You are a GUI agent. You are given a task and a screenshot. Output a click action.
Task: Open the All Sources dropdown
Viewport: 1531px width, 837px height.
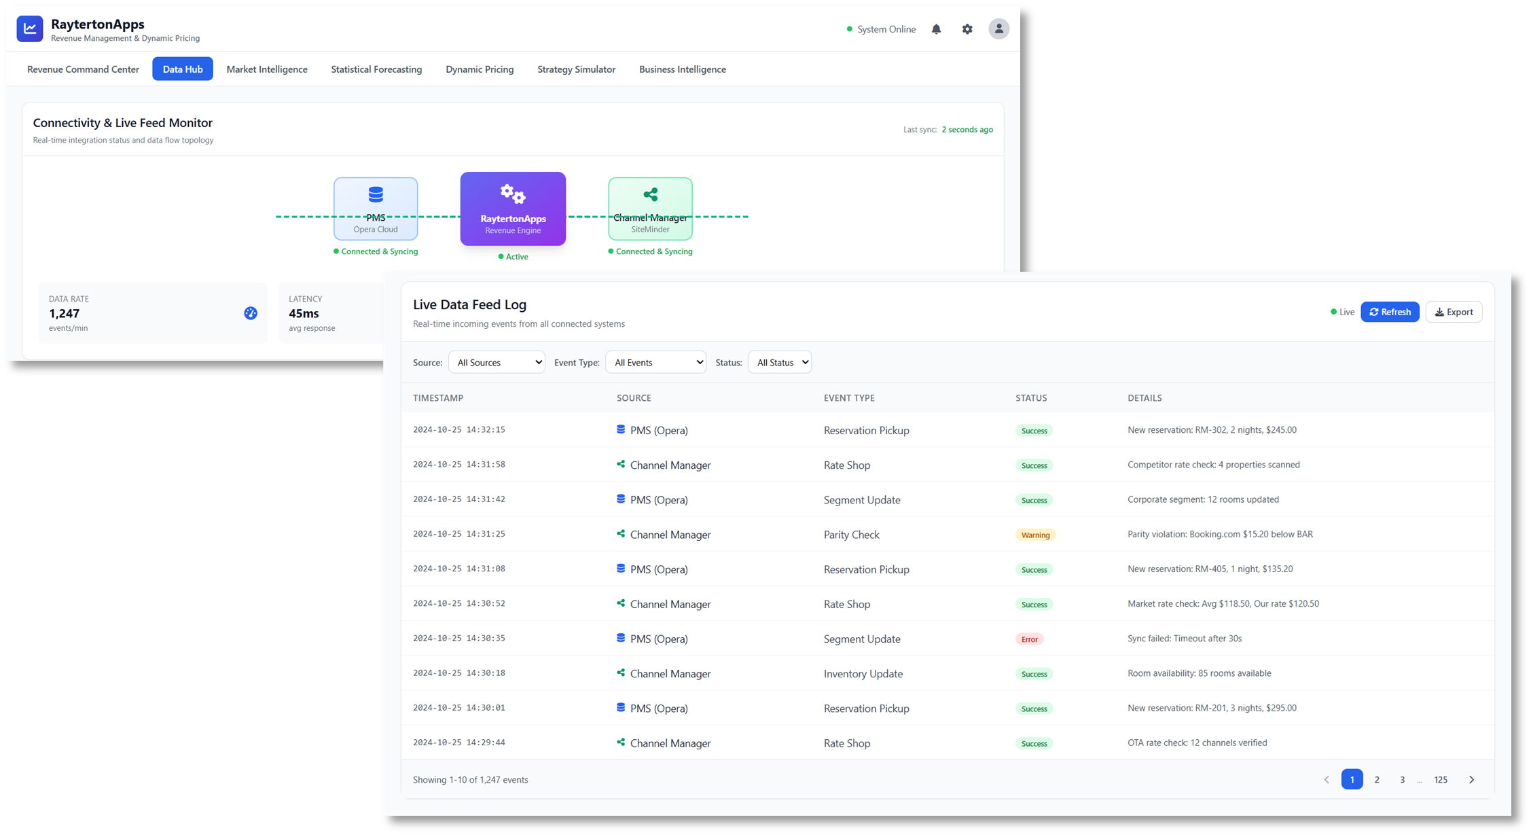(x=496, y=361)
